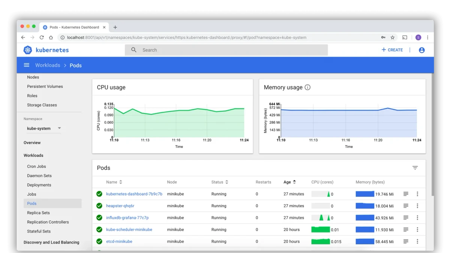Open Cron Jobs in the sidebar
Viewport: 450px width, 253px height.
click(36, 166)
